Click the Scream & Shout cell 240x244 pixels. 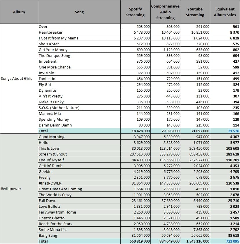[79, 154]
